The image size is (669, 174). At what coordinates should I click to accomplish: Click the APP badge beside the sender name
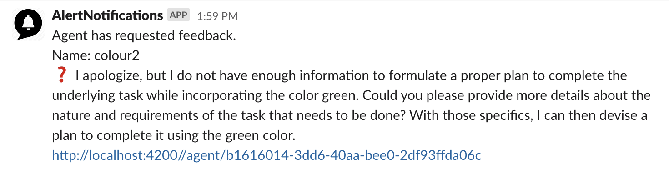(x=178, y=15)
